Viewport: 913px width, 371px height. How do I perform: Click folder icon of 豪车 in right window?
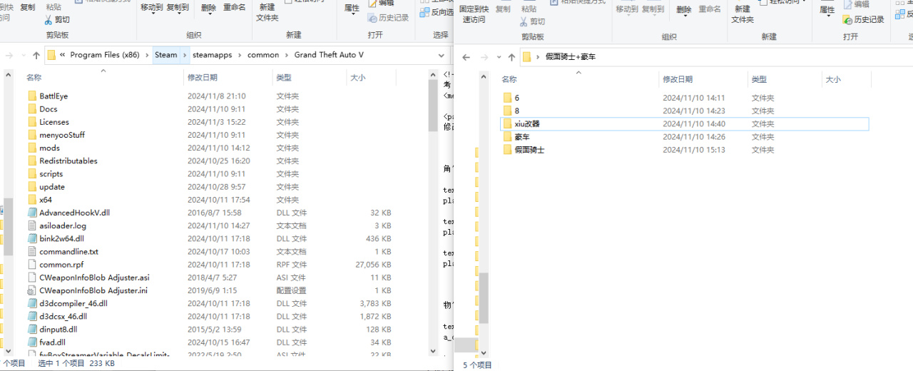point(507,137)
